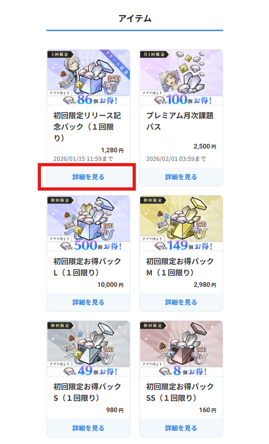
Task: Click the 初回限定お得パック M title
Action: (180, 267)
